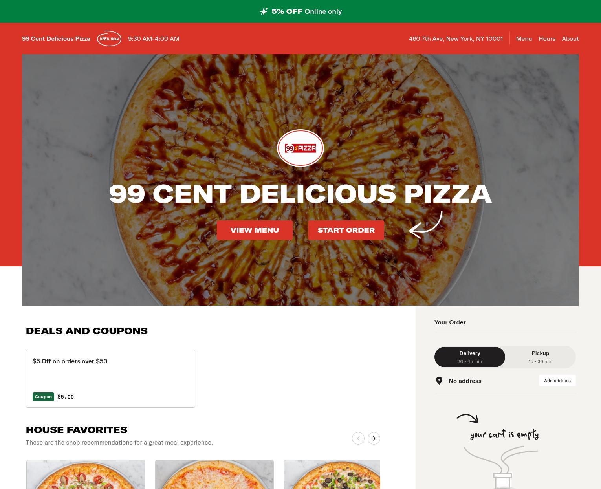This screenshot has height=489, width=601.
Task: Switch order type to Pickup
Action: [541, 357]
